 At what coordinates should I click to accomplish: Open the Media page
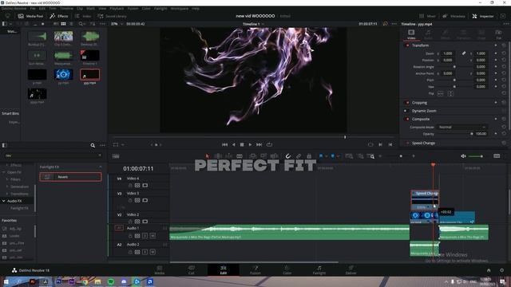pos(160,269)
